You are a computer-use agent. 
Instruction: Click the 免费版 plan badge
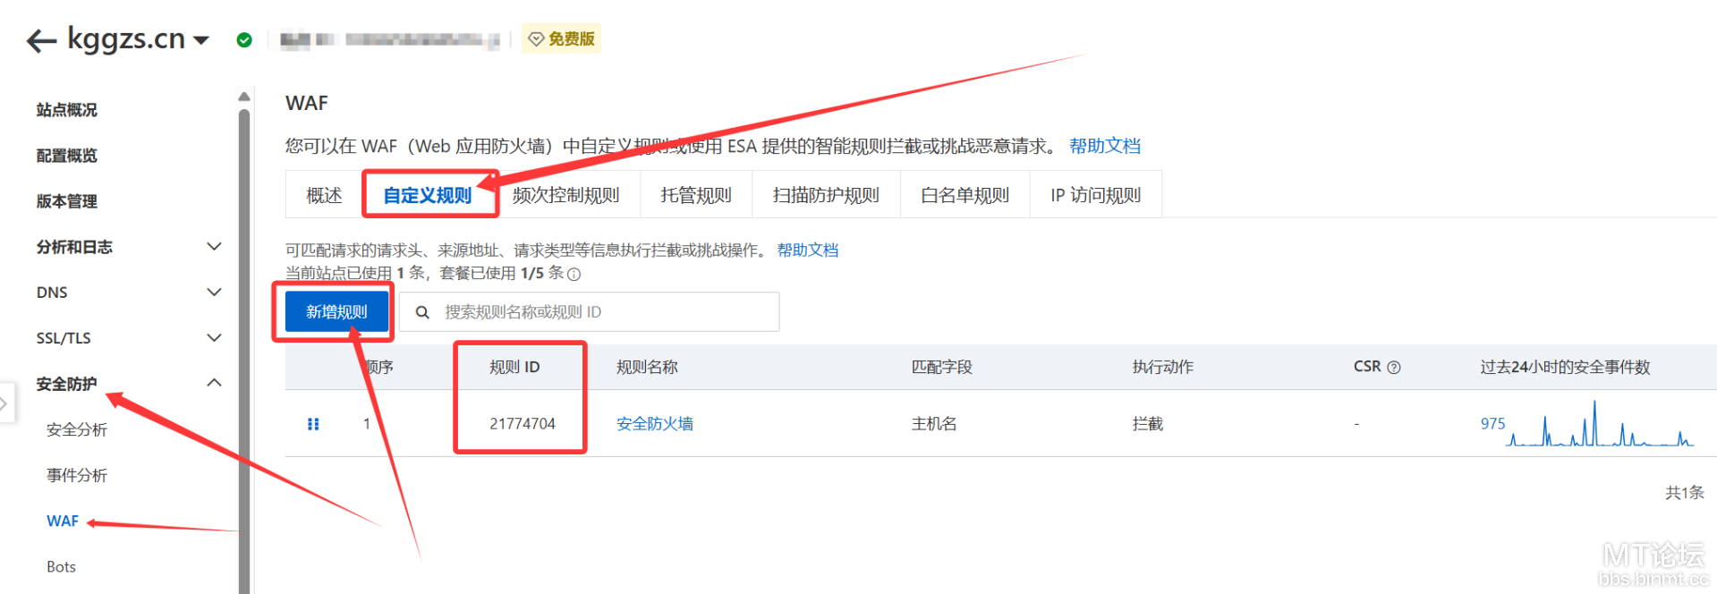(562, 39)
